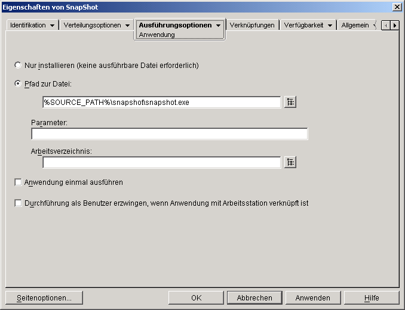Select 'Nur installieren' radio option
This screenshot has width=405, height=310.
[17, 65]
